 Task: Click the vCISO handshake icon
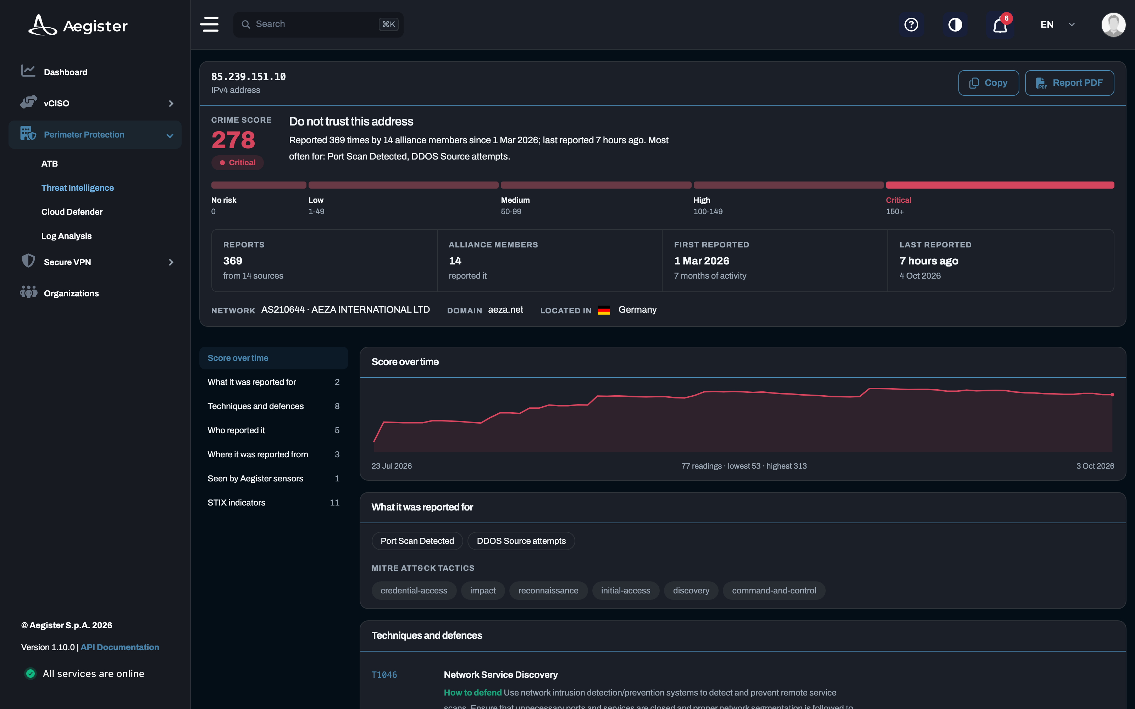tap(28, 102)
